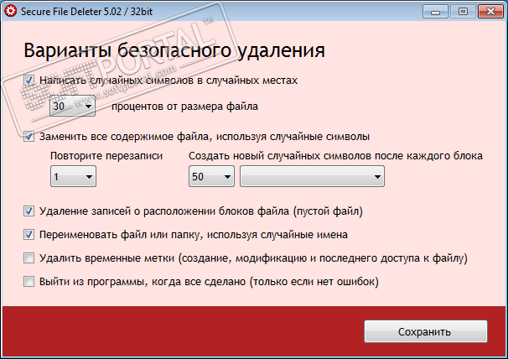Maximize the Secure File Deleter window
The image size is (508, 359).
[464, 12]
